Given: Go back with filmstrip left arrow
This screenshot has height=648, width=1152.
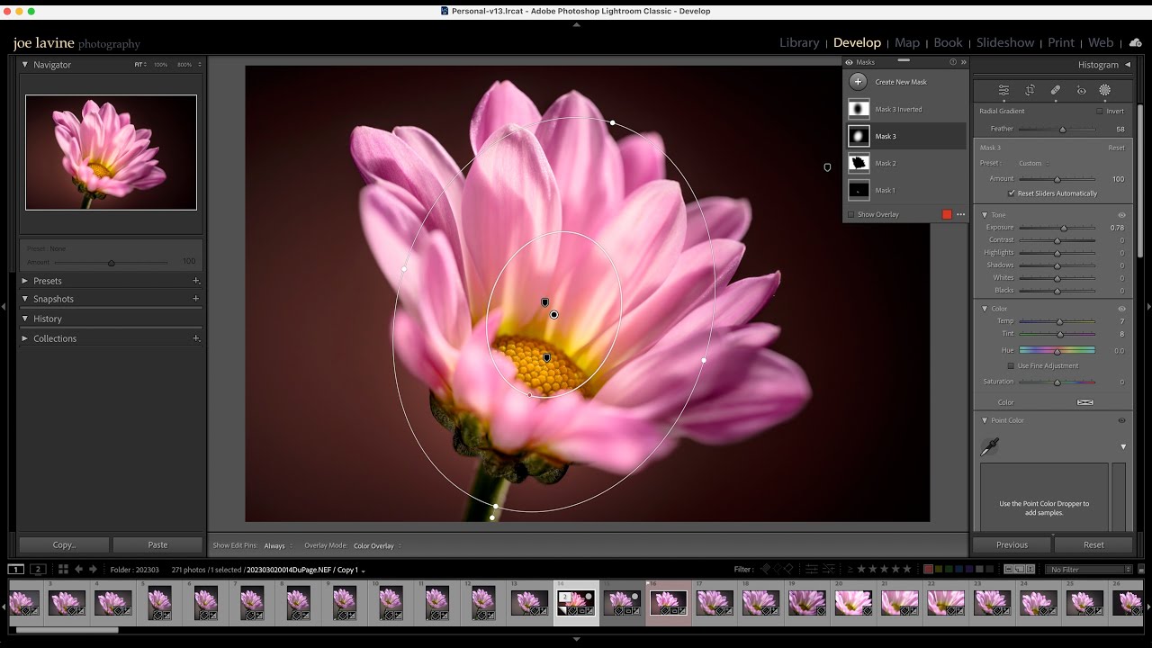Looking at the screenshot, I should (x=78, y=569).
